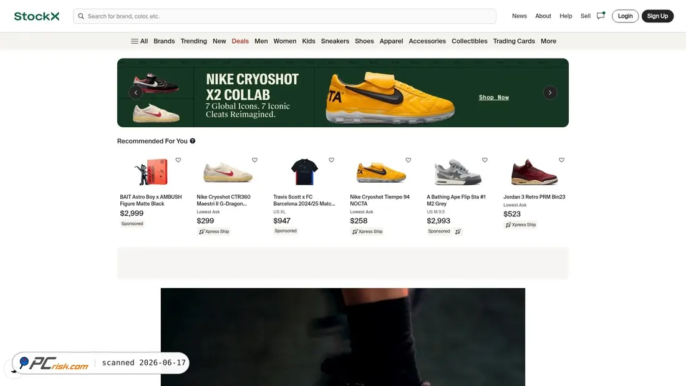This screenshot has width=686, height=386.
Task: Click Xpress Ship badge under $523
Action: coord(521,224)
